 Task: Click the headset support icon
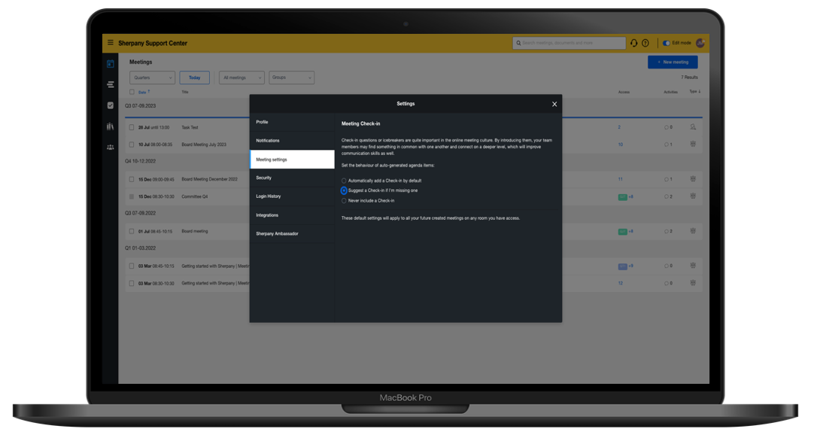point(634,43)
